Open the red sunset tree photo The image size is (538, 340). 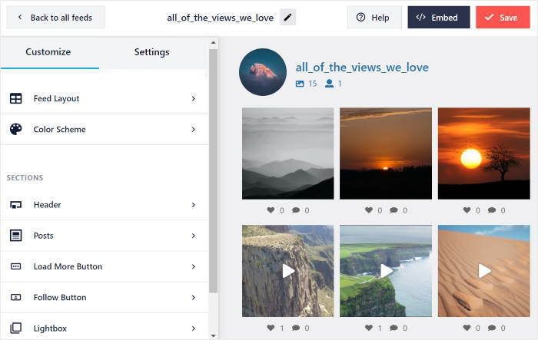click(484, 153)
